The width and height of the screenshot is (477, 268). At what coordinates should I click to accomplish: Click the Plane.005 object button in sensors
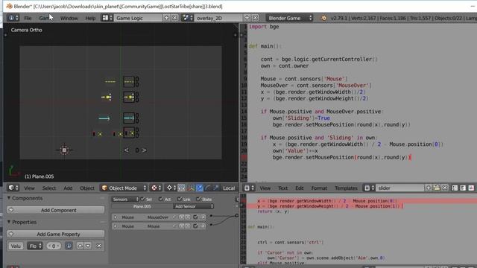[142, 207]
